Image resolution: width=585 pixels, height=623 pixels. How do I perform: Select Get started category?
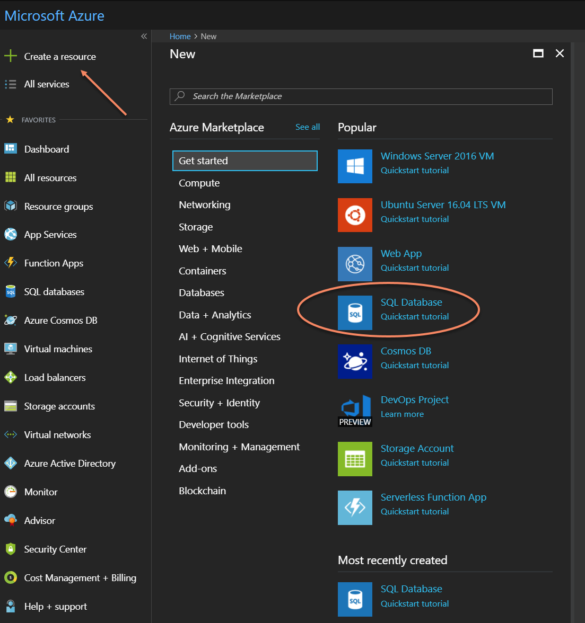[x=245, y=161]
